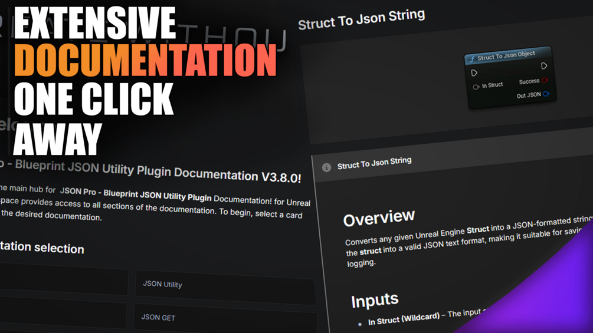593x333 pixels.
Task: Click the blue Out JSON output pin
Action: point(546,94)
